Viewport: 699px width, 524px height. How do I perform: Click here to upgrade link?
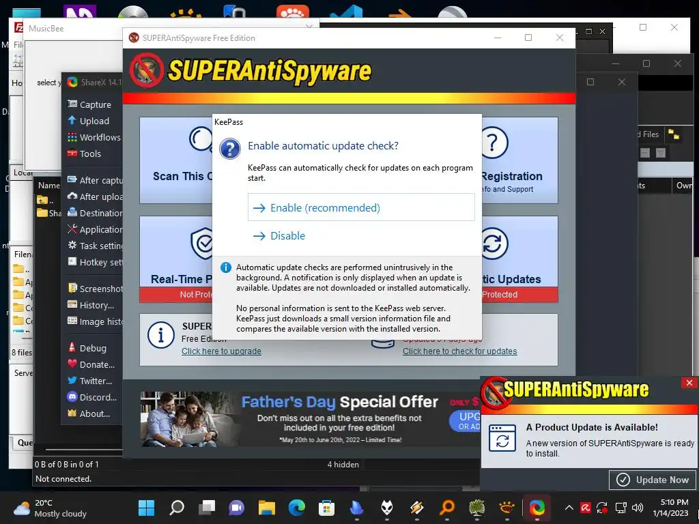pos(221,351)
